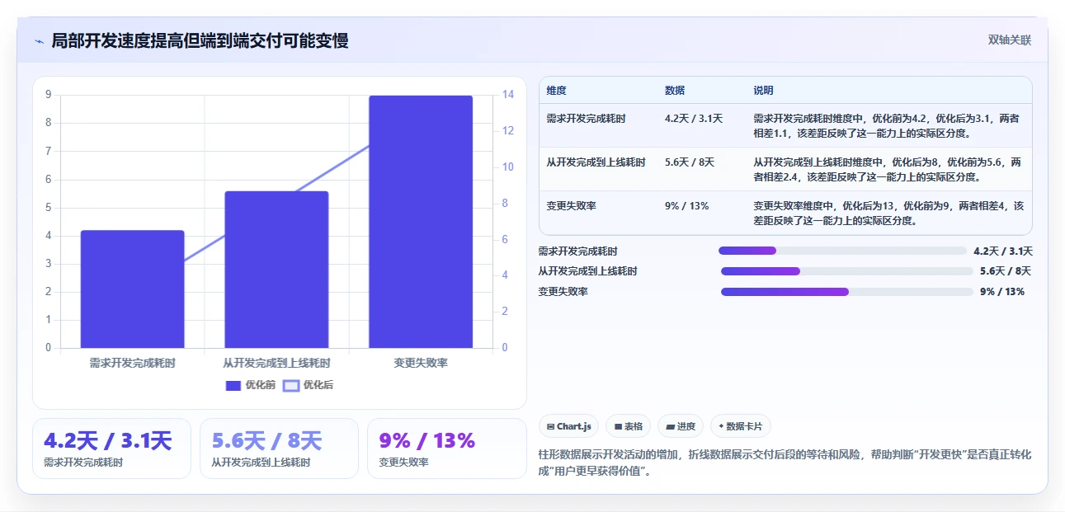Click the 说明 table column header

[x=764, y=91]
